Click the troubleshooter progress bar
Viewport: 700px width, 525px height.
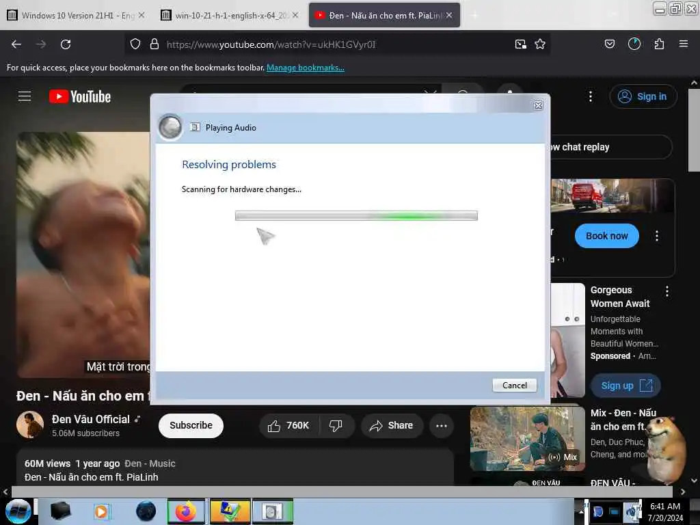[x=356, y=216]
